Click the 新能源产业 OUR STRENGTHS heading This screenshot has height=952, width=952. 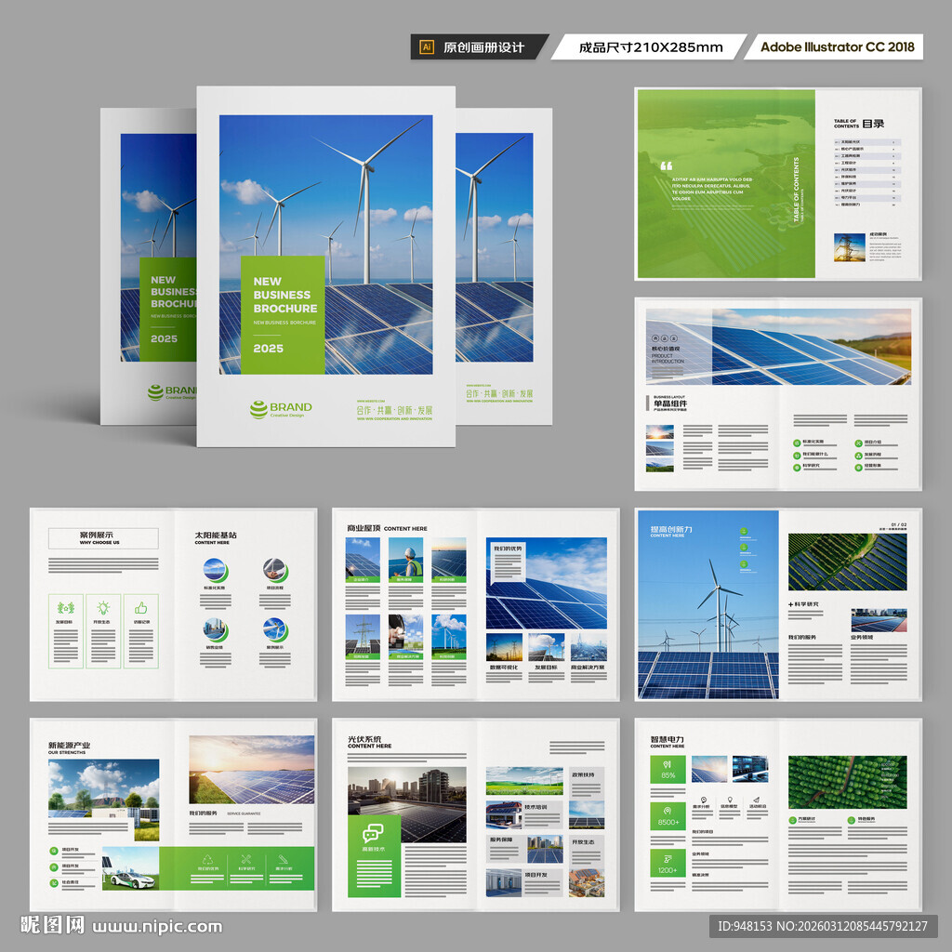point(69,747)
